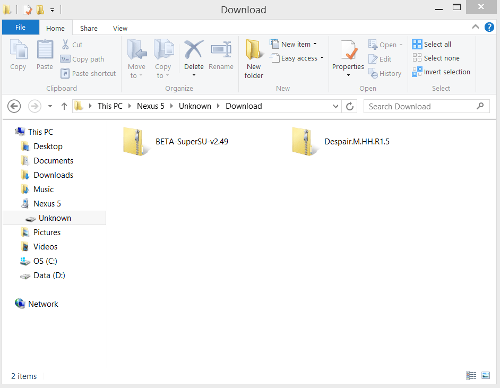Switch to the View ribbon tab
The image size is (500, 388).
point(120,28)
